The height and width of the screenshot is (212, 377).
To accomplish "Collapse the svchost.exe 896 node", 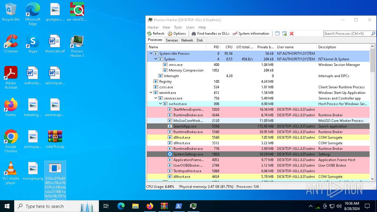I will click(160, 104).
